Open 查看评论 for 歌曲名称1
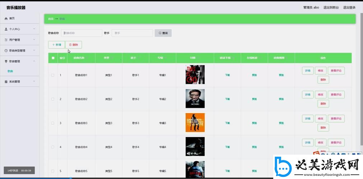The height and width of the screenshot is (179, 363). 336,71
